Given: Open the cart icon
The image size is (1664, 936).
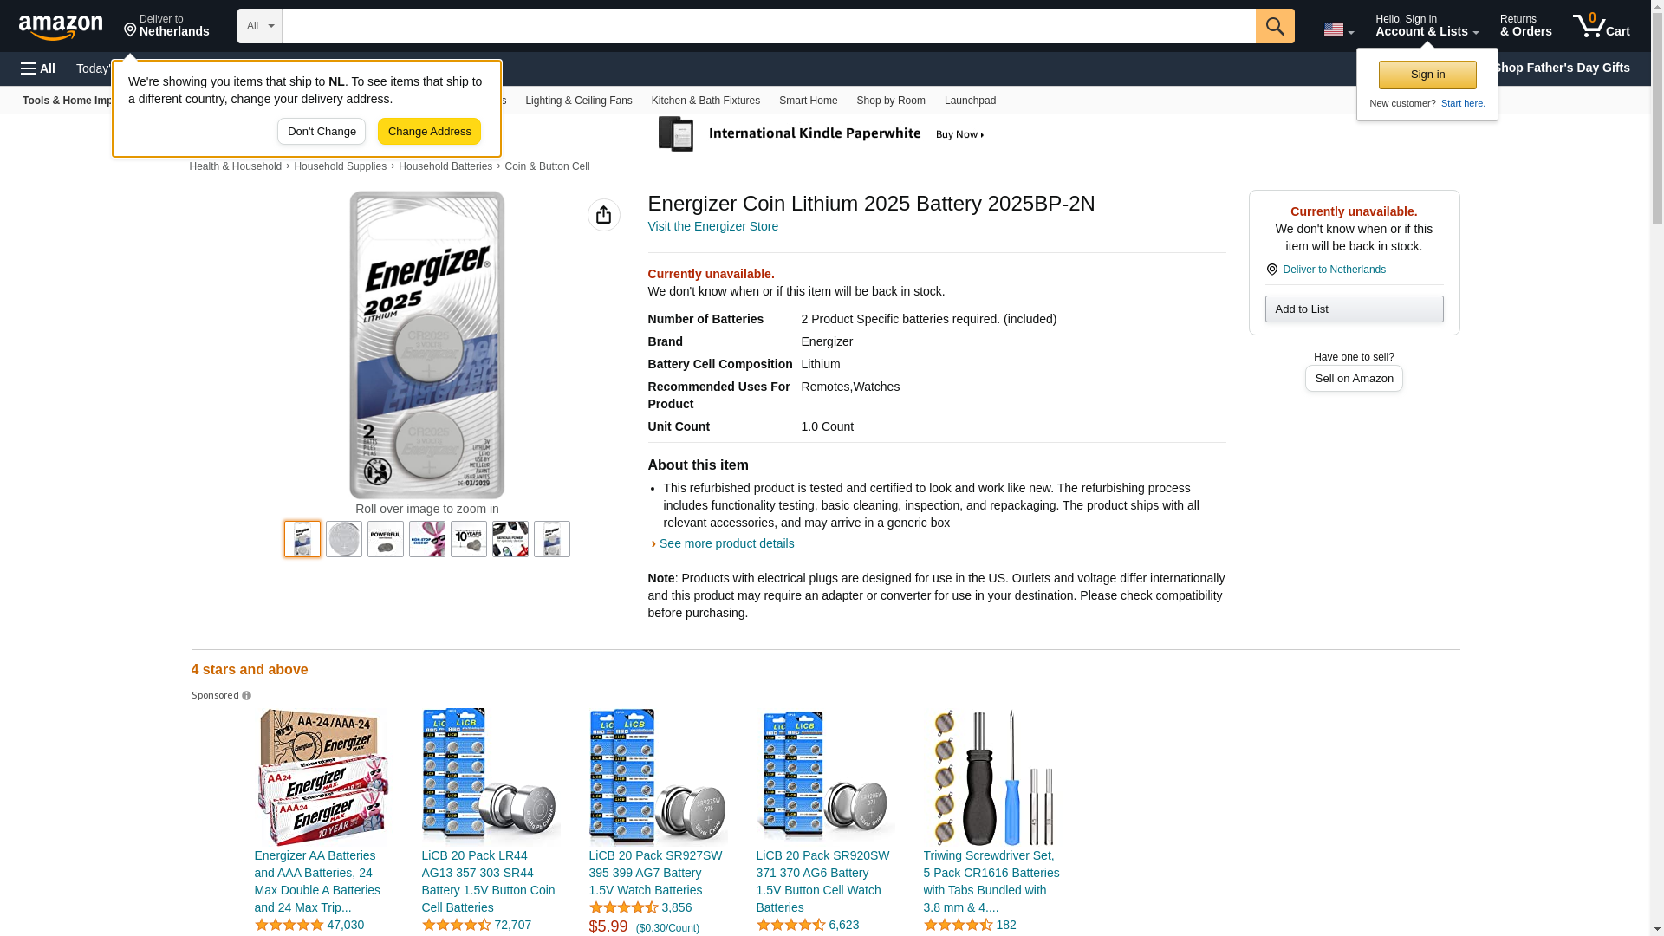Looking at the screenshot, I should 1601,26.
